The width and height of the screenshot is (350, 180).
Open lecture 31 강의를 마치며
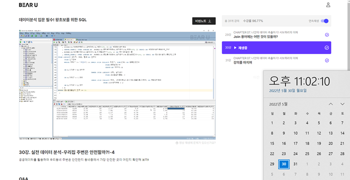(276, 60)
